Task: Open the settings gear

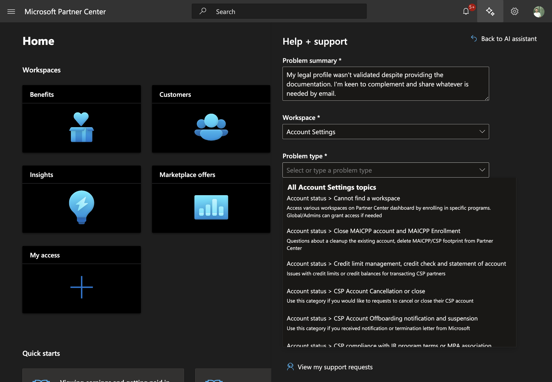Action: (x=515, y=11)
